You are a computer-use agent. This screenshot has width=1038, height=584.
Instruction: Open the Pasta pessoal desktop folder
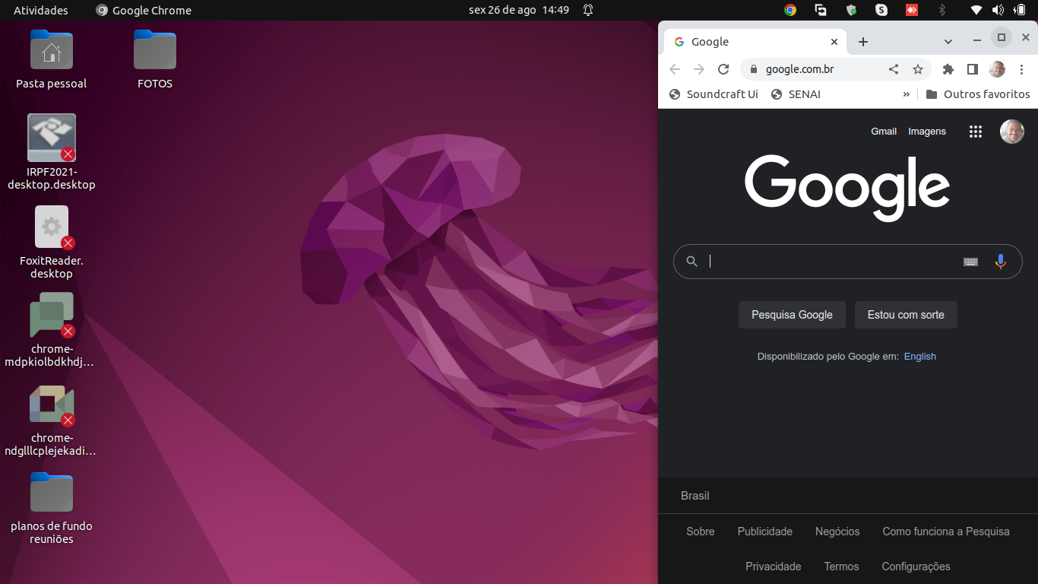[x=52, y=59]
